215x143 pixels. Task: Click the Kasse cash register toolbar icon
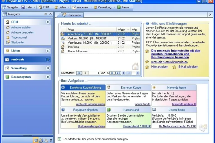click(x=119, y=7)
